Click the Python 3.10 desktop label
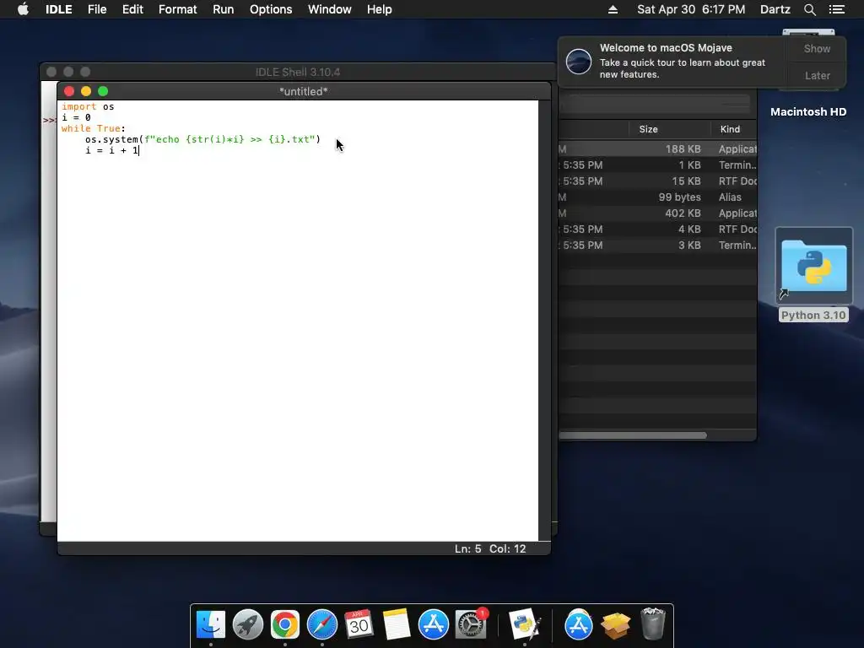864x648 pixels. pos(813,316)
